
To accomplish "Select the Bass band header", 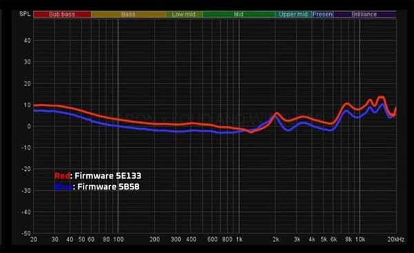I will [x=128, y=14].
